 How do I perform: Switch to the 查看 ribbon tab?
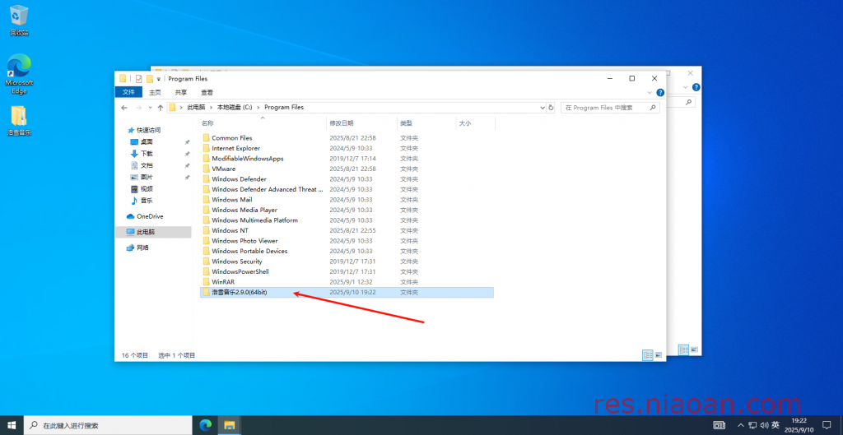pyautogui.click(x=207, y=92)
